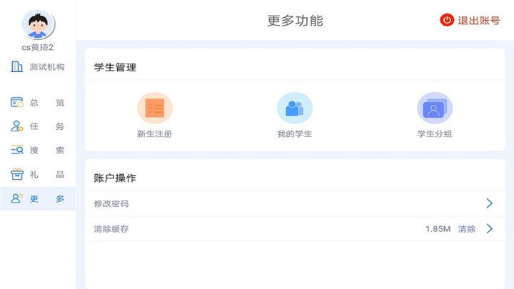Screen dimensions: 514x289
Task: Open the 我的学生 icon
Action: [295, 108]
